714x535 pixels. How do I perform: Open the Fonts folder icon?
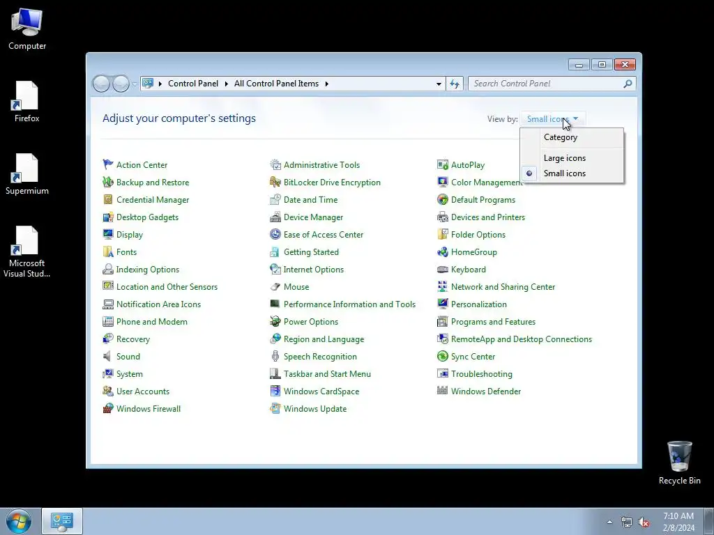click(108, 251)
